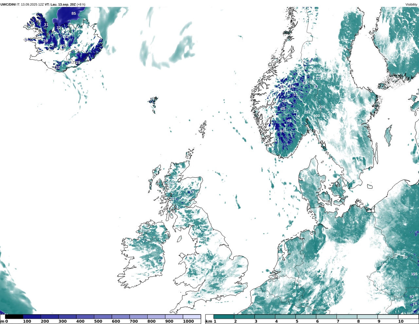Screen dimensions: 419x324
Task: Click the 28 value on Iceland's southeast coast
Action: (x=78, y=62)
